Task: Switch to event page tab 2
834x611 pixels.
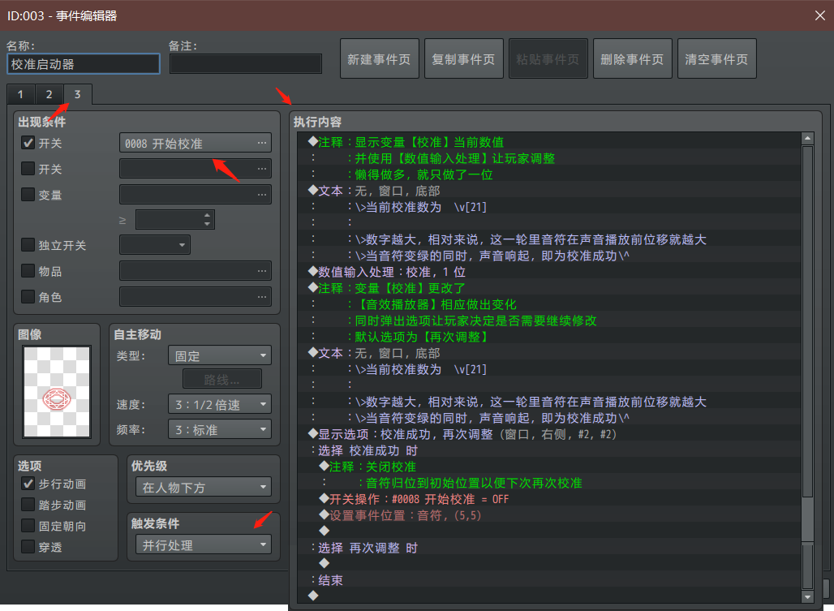Action: pos(49,94)
